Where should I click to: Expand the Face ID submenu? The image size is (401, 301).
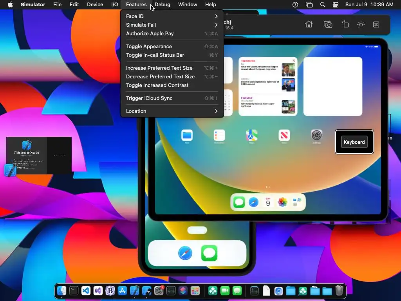click(172, 16)
